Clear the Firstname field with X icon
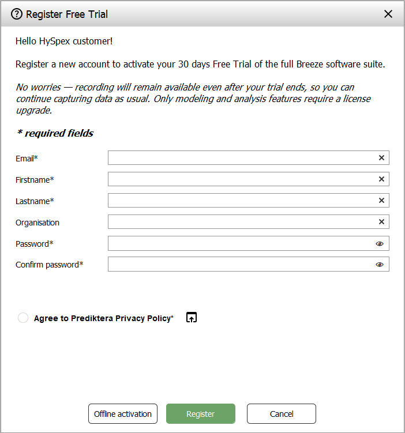 [x=381, y=179]
